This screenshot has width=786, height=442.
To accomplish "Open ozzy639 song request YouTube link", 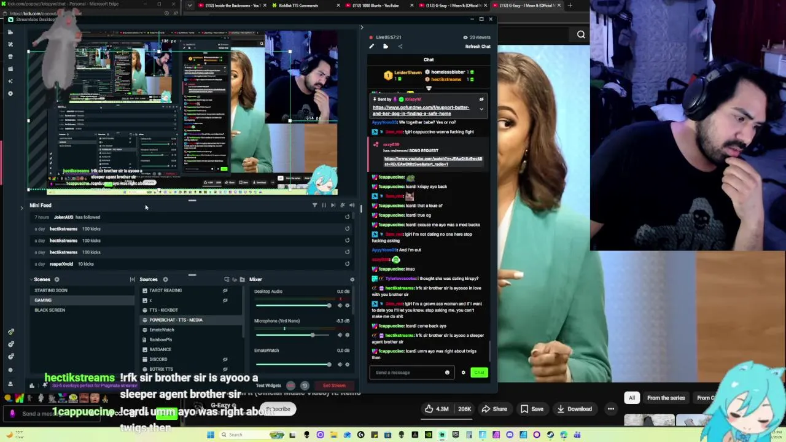I will click(x=433, y=161).
